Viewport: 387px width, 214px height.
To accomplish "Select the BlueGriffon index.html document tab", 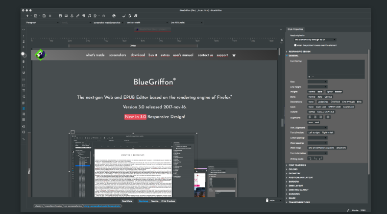I will coord(152,29).
